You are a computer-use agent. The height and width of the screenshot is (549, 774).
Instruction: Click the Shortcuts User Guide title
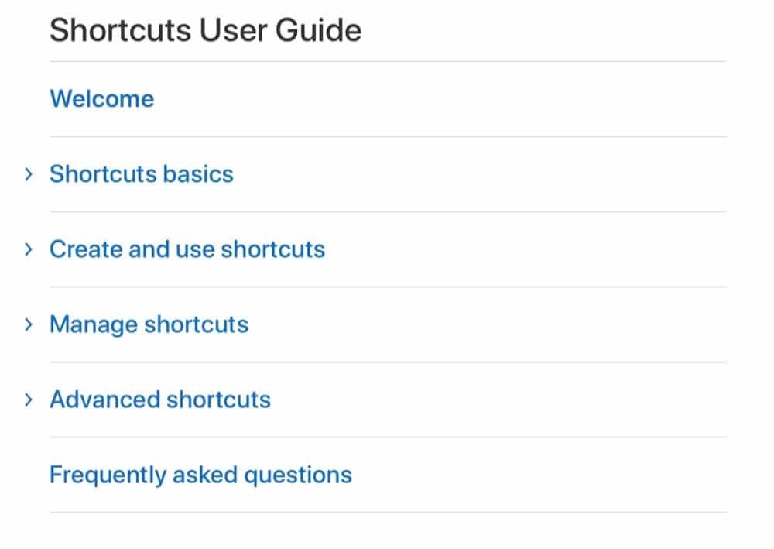tap(205, 29)
